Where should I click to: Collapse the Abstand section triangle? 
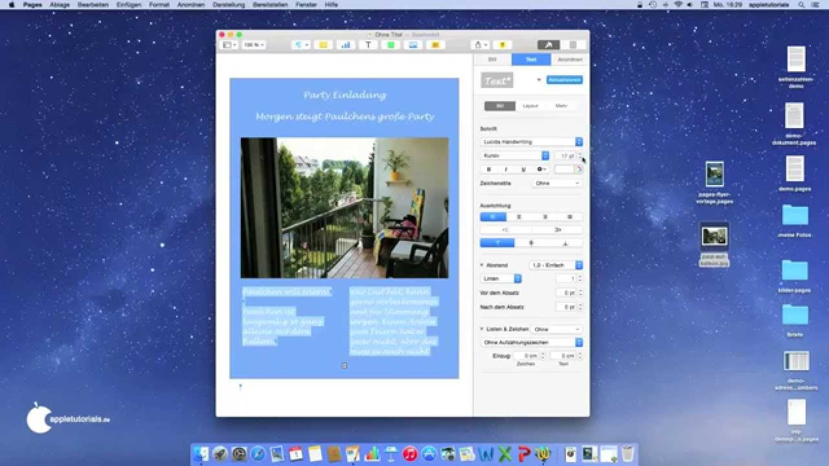(482, 265)
